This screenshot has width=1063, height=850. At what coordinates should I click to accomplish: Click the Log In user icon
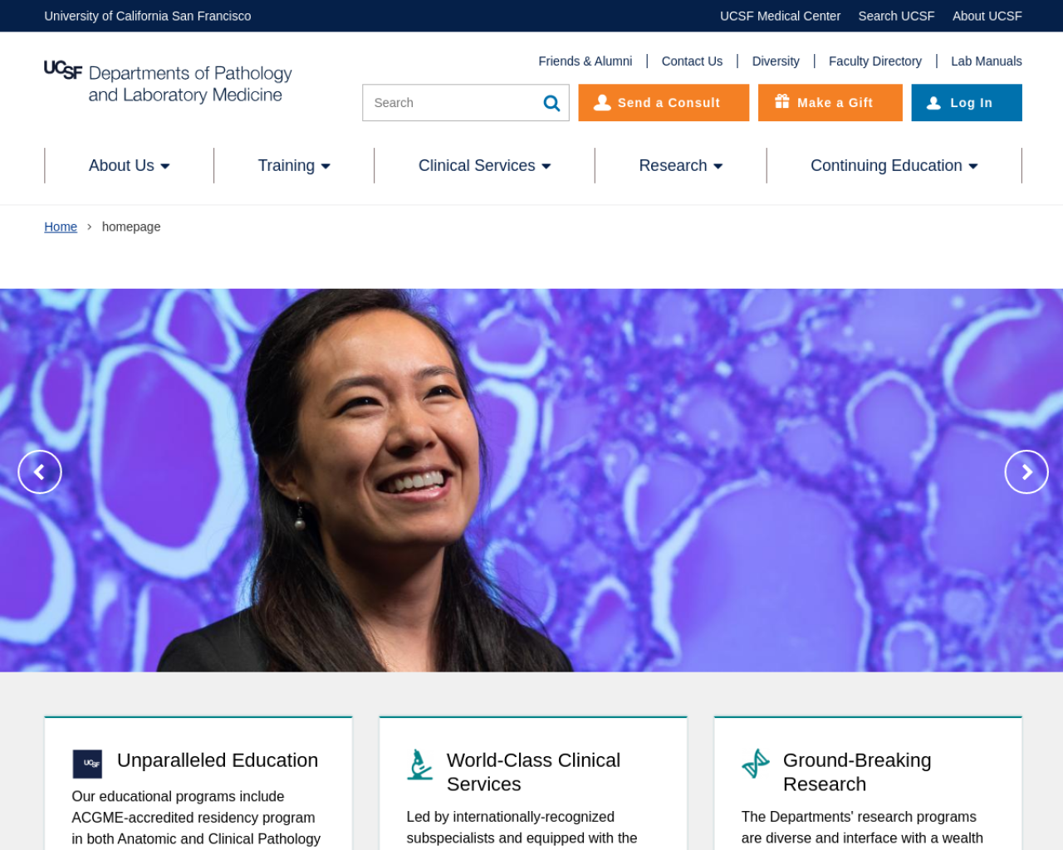[x=933, y=103]
